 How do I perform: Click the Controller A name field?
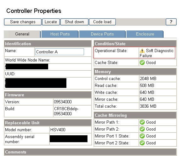[59, 52]
